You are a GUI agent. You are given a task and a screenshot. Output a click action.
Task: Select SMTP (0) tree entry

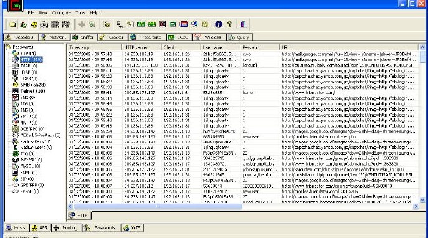click(29, 117)
